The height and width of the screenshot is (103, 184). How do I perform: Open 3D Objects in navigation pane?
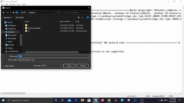(11, 25)
